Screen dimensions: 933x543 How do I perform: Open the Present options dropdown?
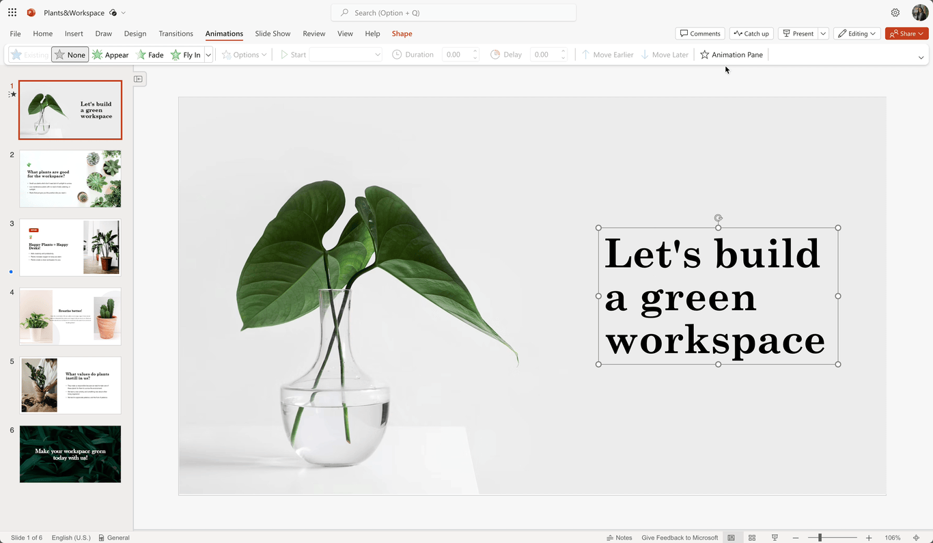tap(823, 33)
